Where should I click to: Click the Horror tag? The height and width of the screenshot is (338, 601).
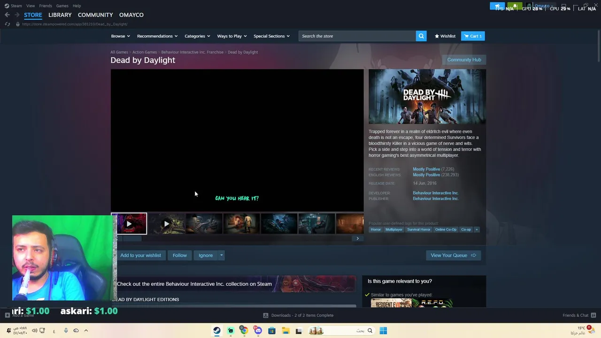click(x=376, y=230)
